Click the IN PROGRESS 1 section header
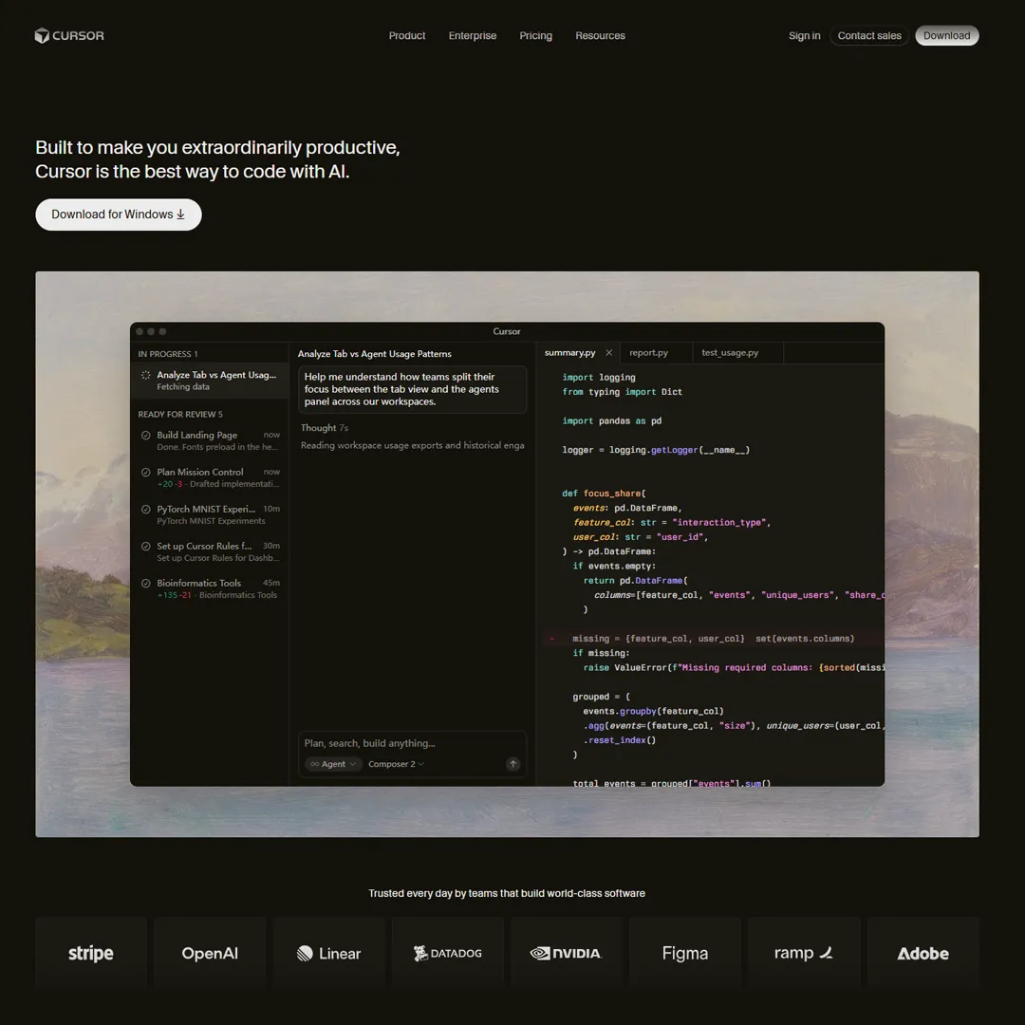The height and width of the screenshot is (1025, 1025). [167, 354]
